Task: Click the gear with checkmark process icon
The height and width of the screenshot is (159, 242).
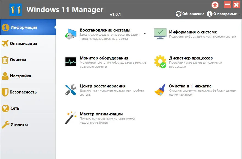Action: tap(160, 62)
